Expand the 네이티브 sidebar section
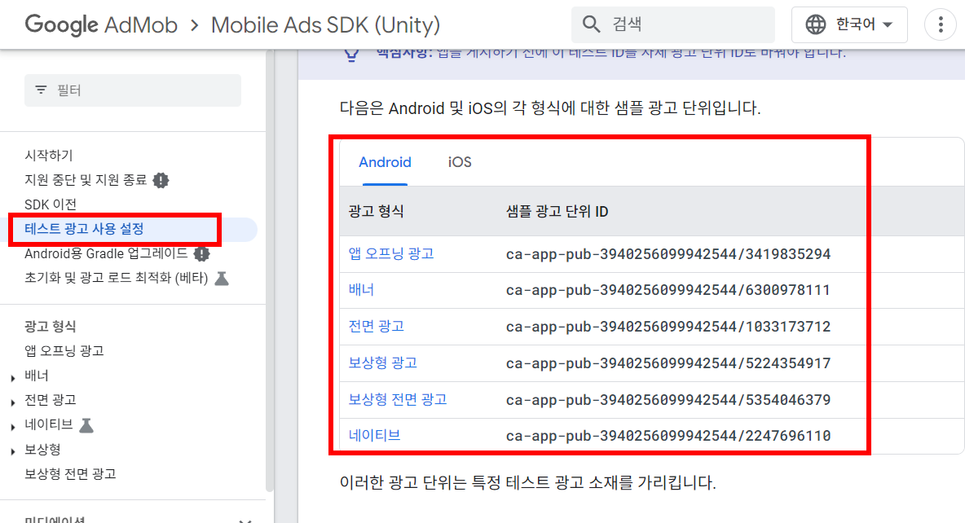The height and width of the screenshot is (523, 965). 13,426
